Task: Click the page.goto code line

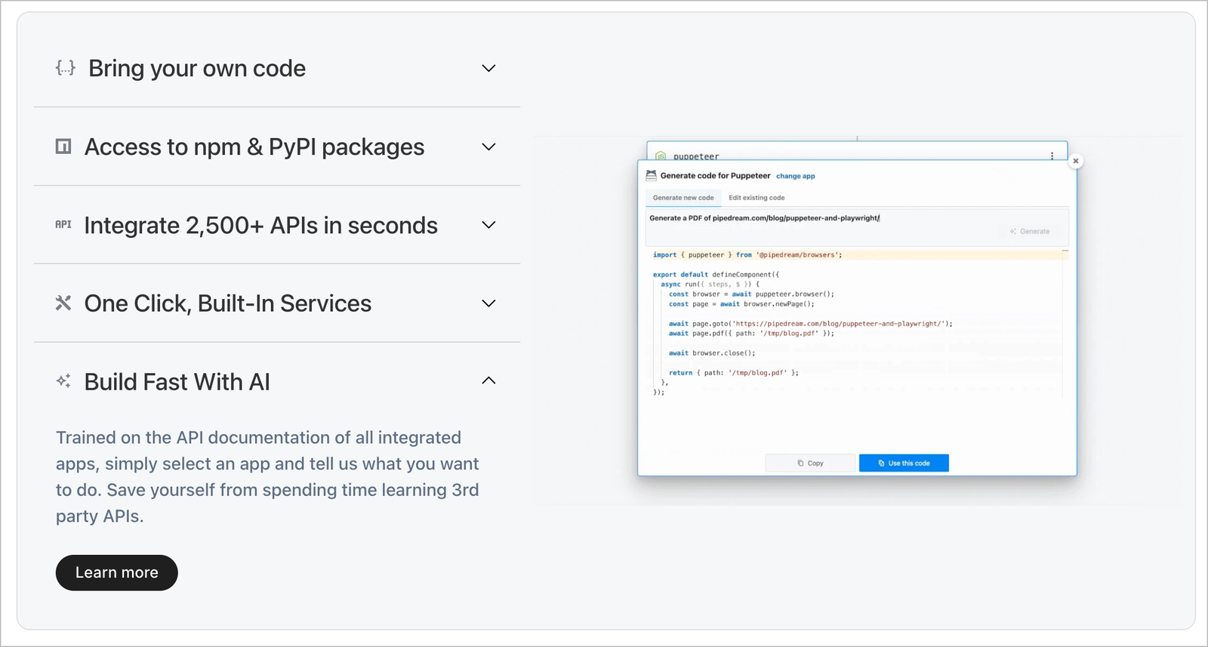Action: coord(811,324)
